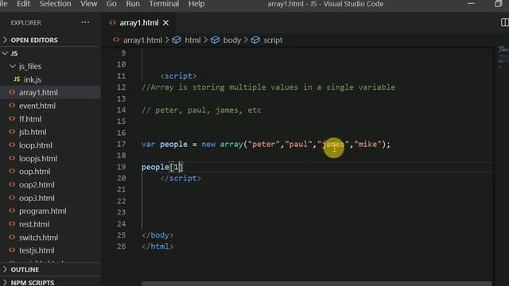Click the closing body tag on line 25
This screenshot has width=509, height=286.
tap(157, 235)
